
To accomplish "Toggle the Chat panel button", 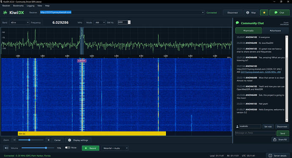I will point(279,13).
